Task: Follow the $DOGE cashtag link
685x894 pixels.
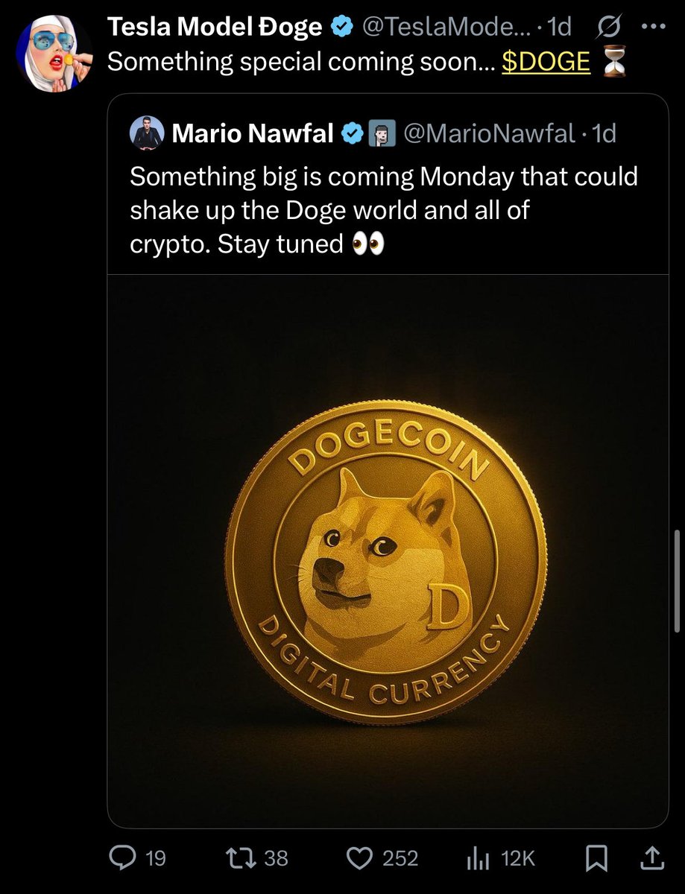Action: click(x=546, y=62)
